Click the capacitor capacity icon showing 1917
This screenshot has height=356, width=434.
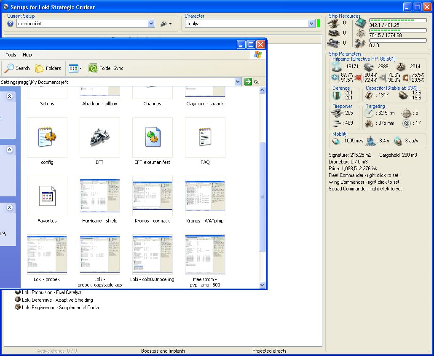[369, 95]
